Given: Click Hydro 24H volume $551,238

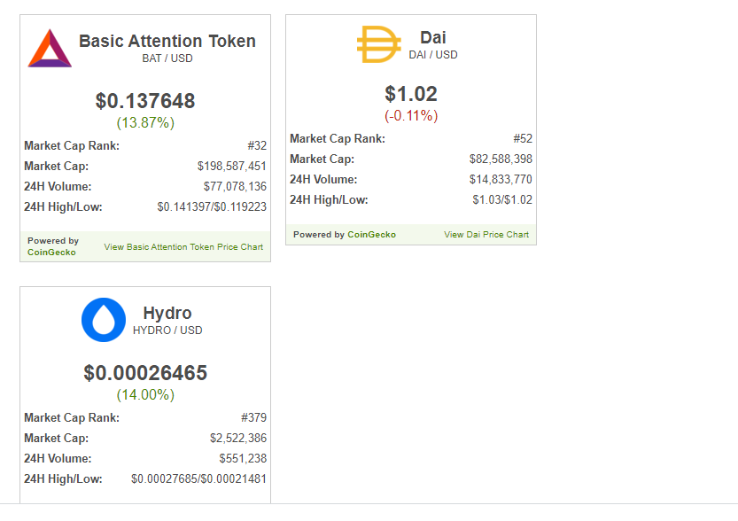Looking at the screenshot, I should click(243, 458).
